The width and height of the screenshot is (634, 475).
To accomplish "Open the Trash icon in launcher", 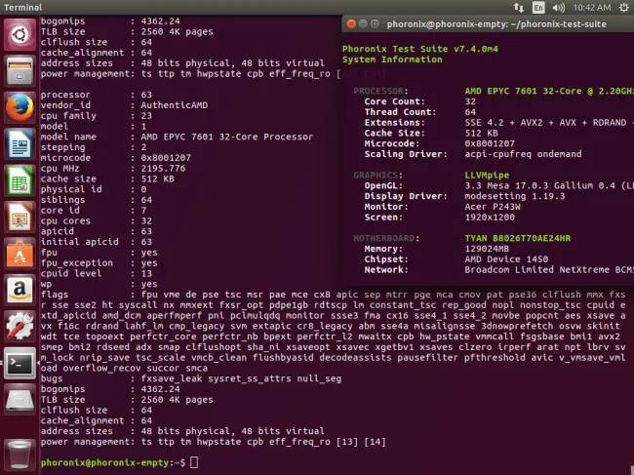I will click(20, 455).
